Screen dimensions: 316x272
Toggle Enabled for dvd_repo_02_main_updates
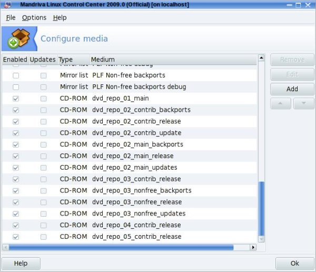pyautogui.click(x=16, y=168)
